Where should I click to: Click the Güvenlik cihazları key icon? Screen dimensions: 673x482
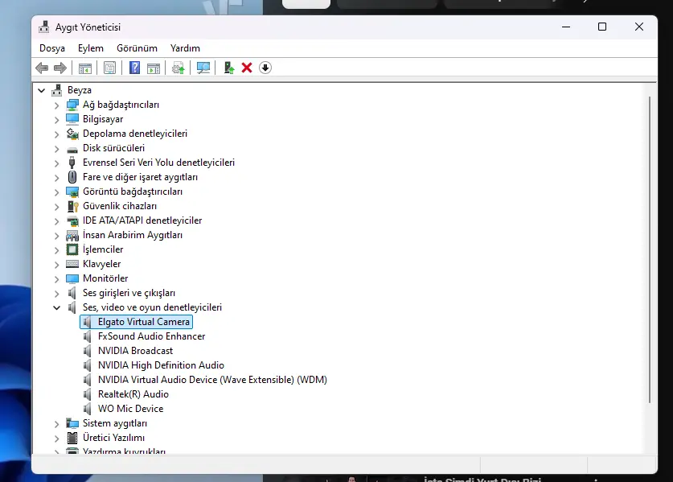click(72, 206)
